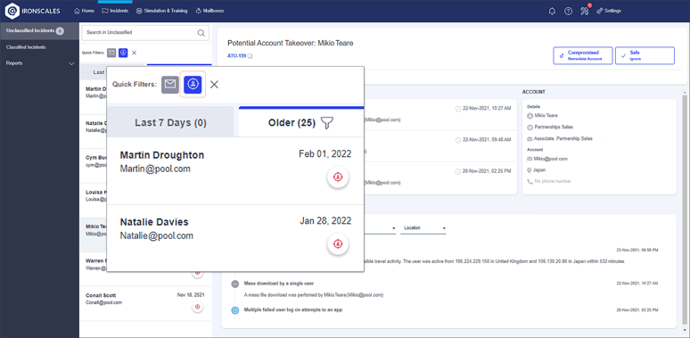
Task: Click Conall Scott's red incident icon
Action: pyautogui.click(x=198, y=307)
